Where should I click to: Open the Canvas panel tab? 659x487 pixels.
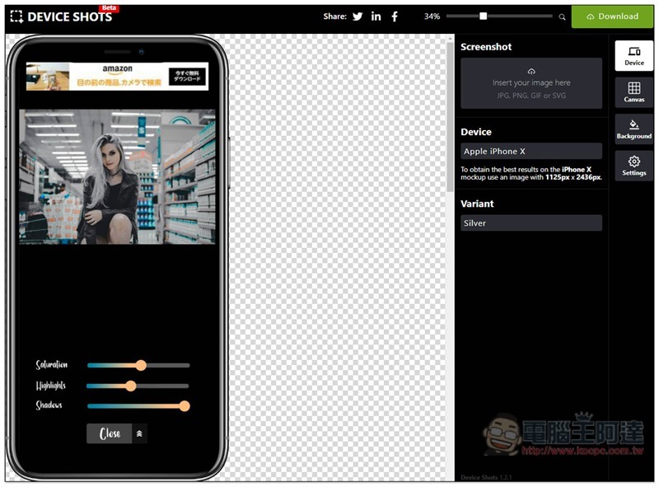[x=633, y=92]
